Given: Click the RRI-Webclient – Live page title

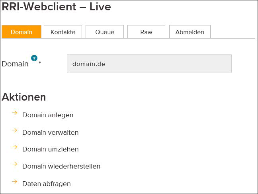Looking at the screenshot, I should [x=56, y=7].
